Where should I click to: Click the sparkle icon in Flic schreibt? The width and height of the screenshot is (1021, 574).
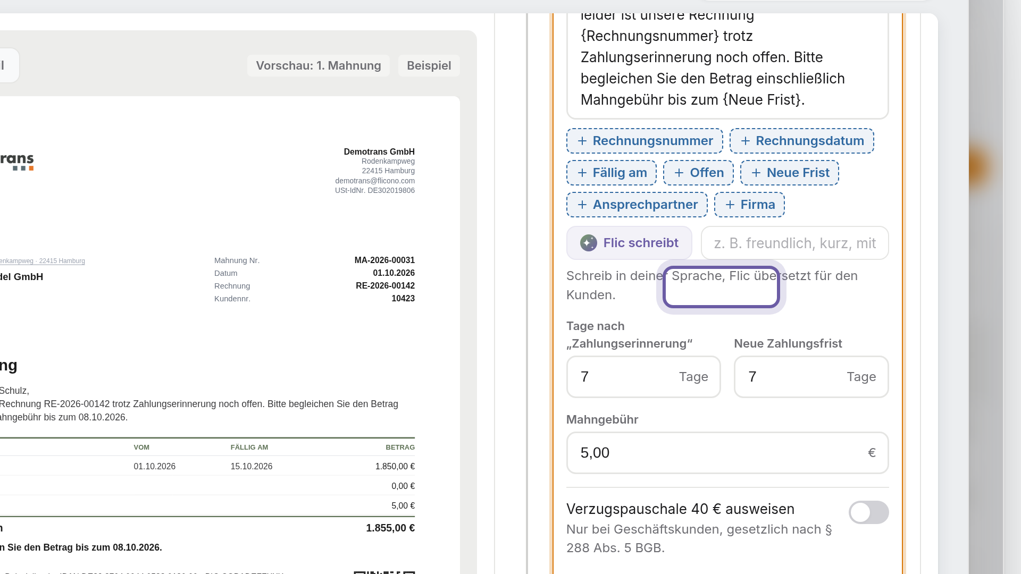tap(589, 243)
